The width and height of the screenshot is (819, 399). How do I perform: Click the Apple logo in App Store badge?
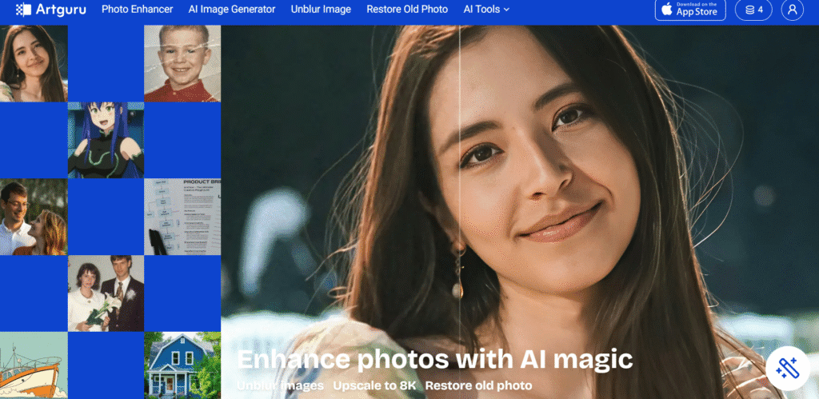coord(667,10)
